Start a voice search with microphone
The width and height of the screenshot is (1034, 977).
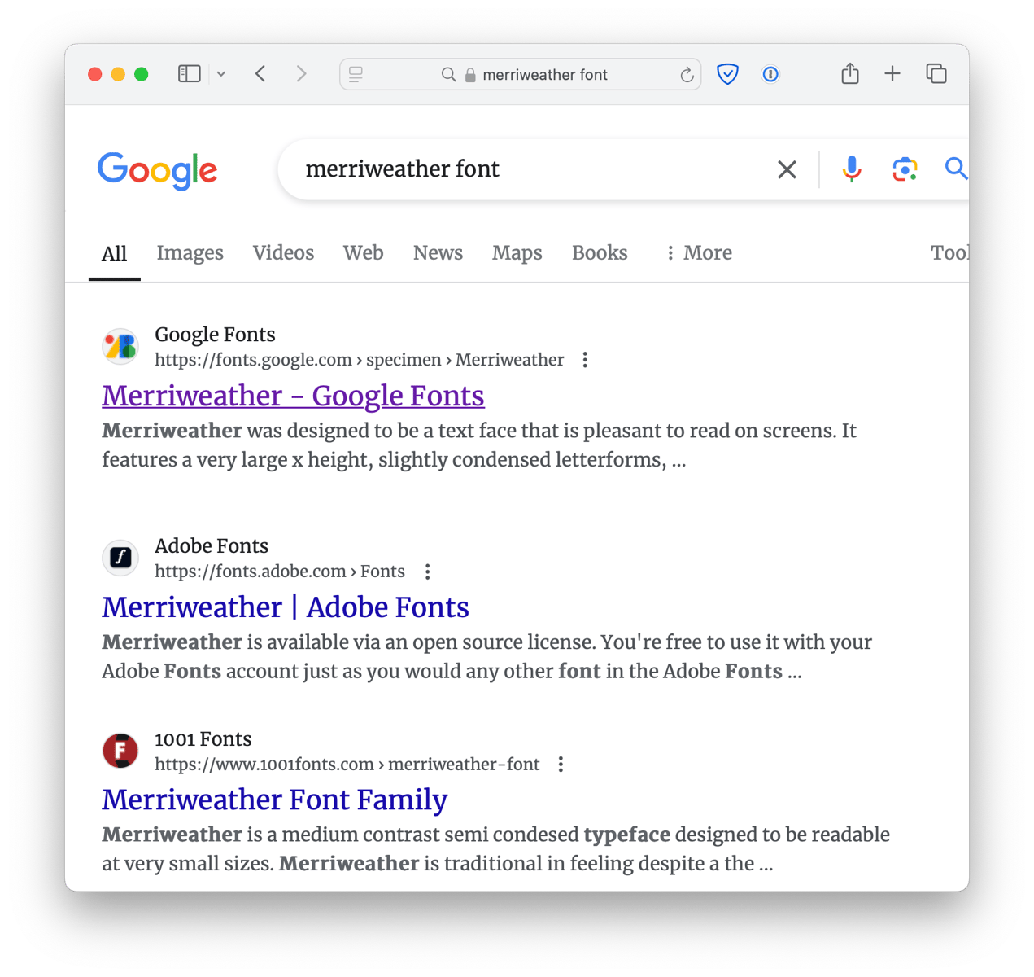tap(852, 169)
